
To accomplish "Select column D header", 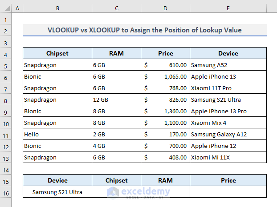I will (165, 8).
